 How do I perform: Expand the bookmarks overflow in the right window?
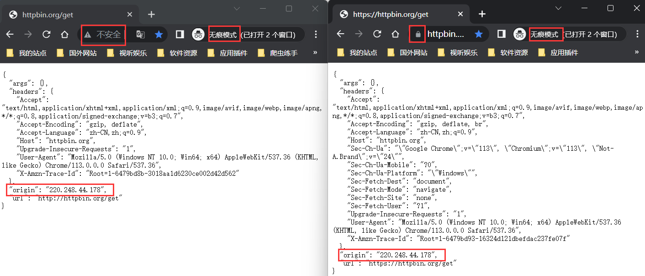click(637, 53)
